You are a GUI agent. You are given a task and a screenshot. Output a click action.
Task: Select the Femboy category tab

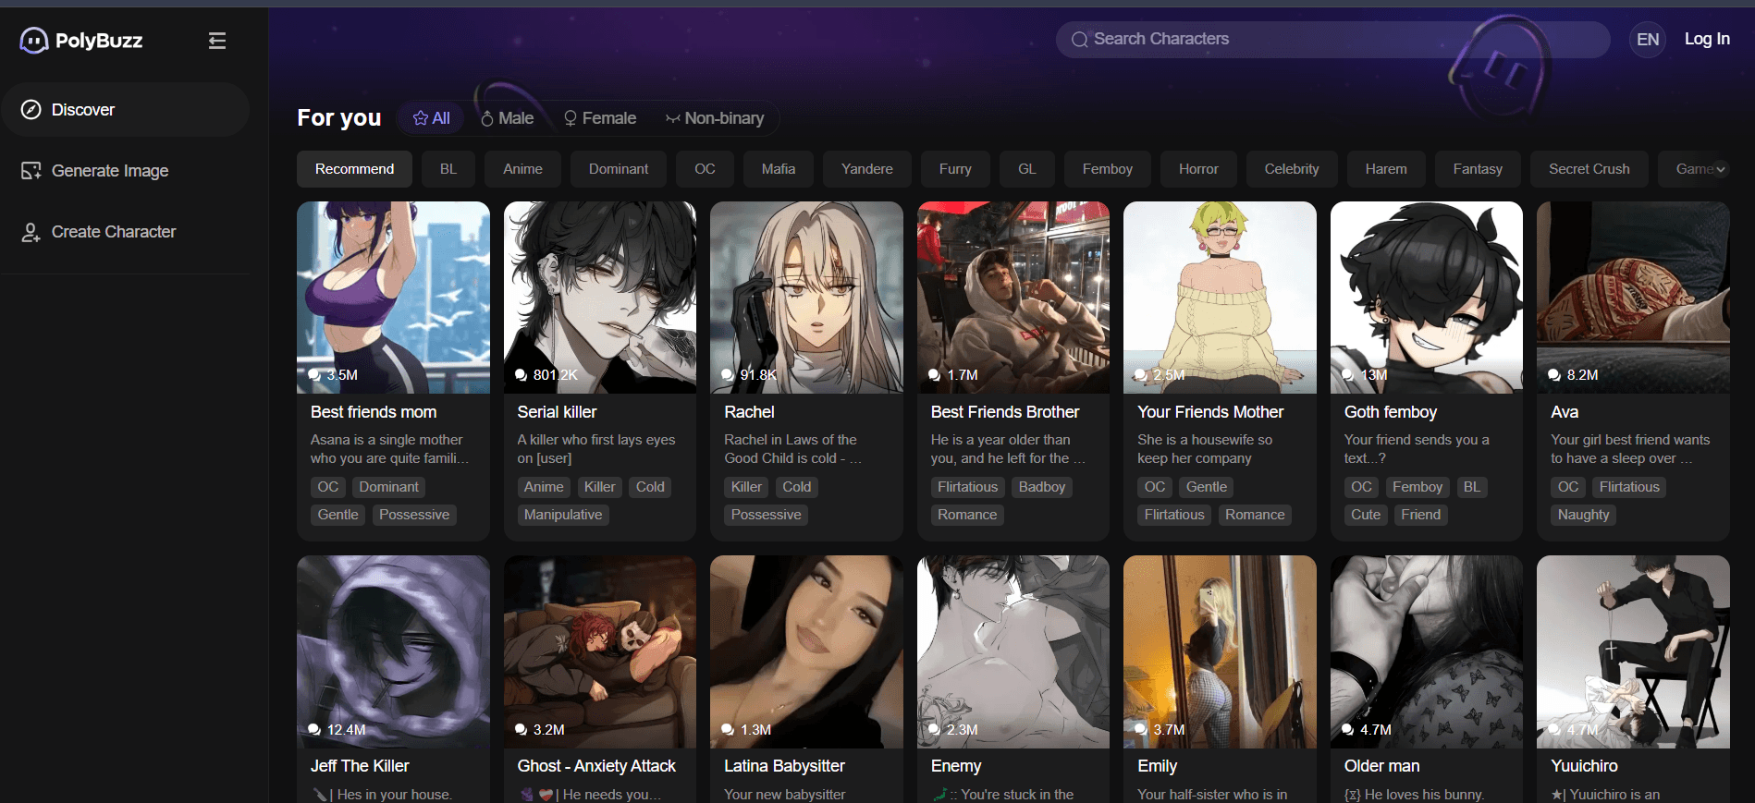[x=1108, y=169]
